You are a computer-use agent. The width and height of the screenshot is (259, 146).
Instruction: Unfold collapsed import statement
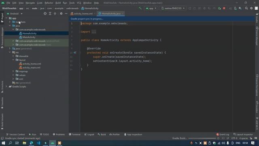93,32
